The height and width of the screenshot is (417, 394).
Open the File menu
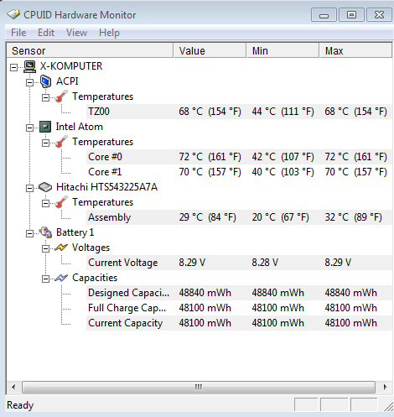point(18,33)
